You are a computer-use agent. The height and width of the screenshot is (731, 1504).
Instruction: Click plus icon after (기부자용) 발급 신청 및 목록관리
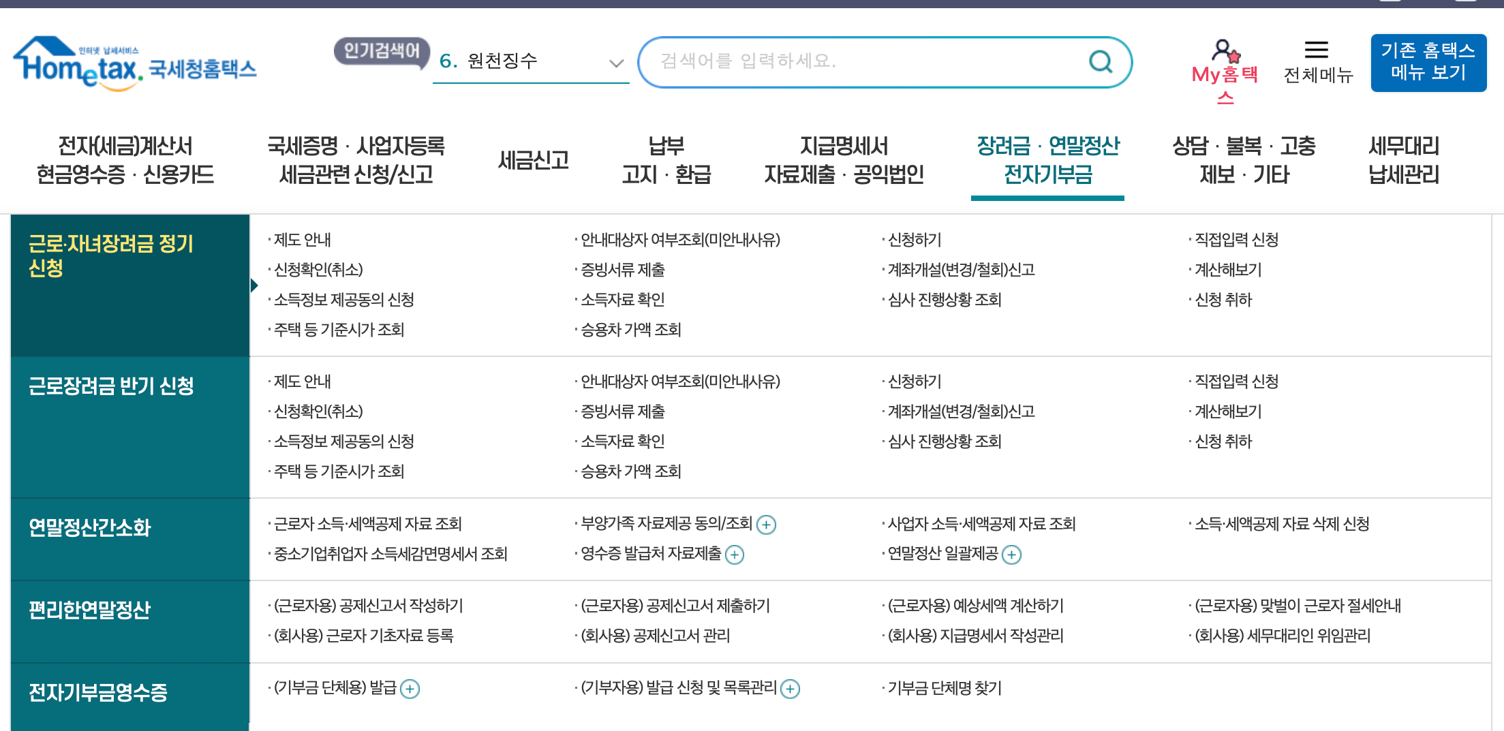click(x=790, y=689)
